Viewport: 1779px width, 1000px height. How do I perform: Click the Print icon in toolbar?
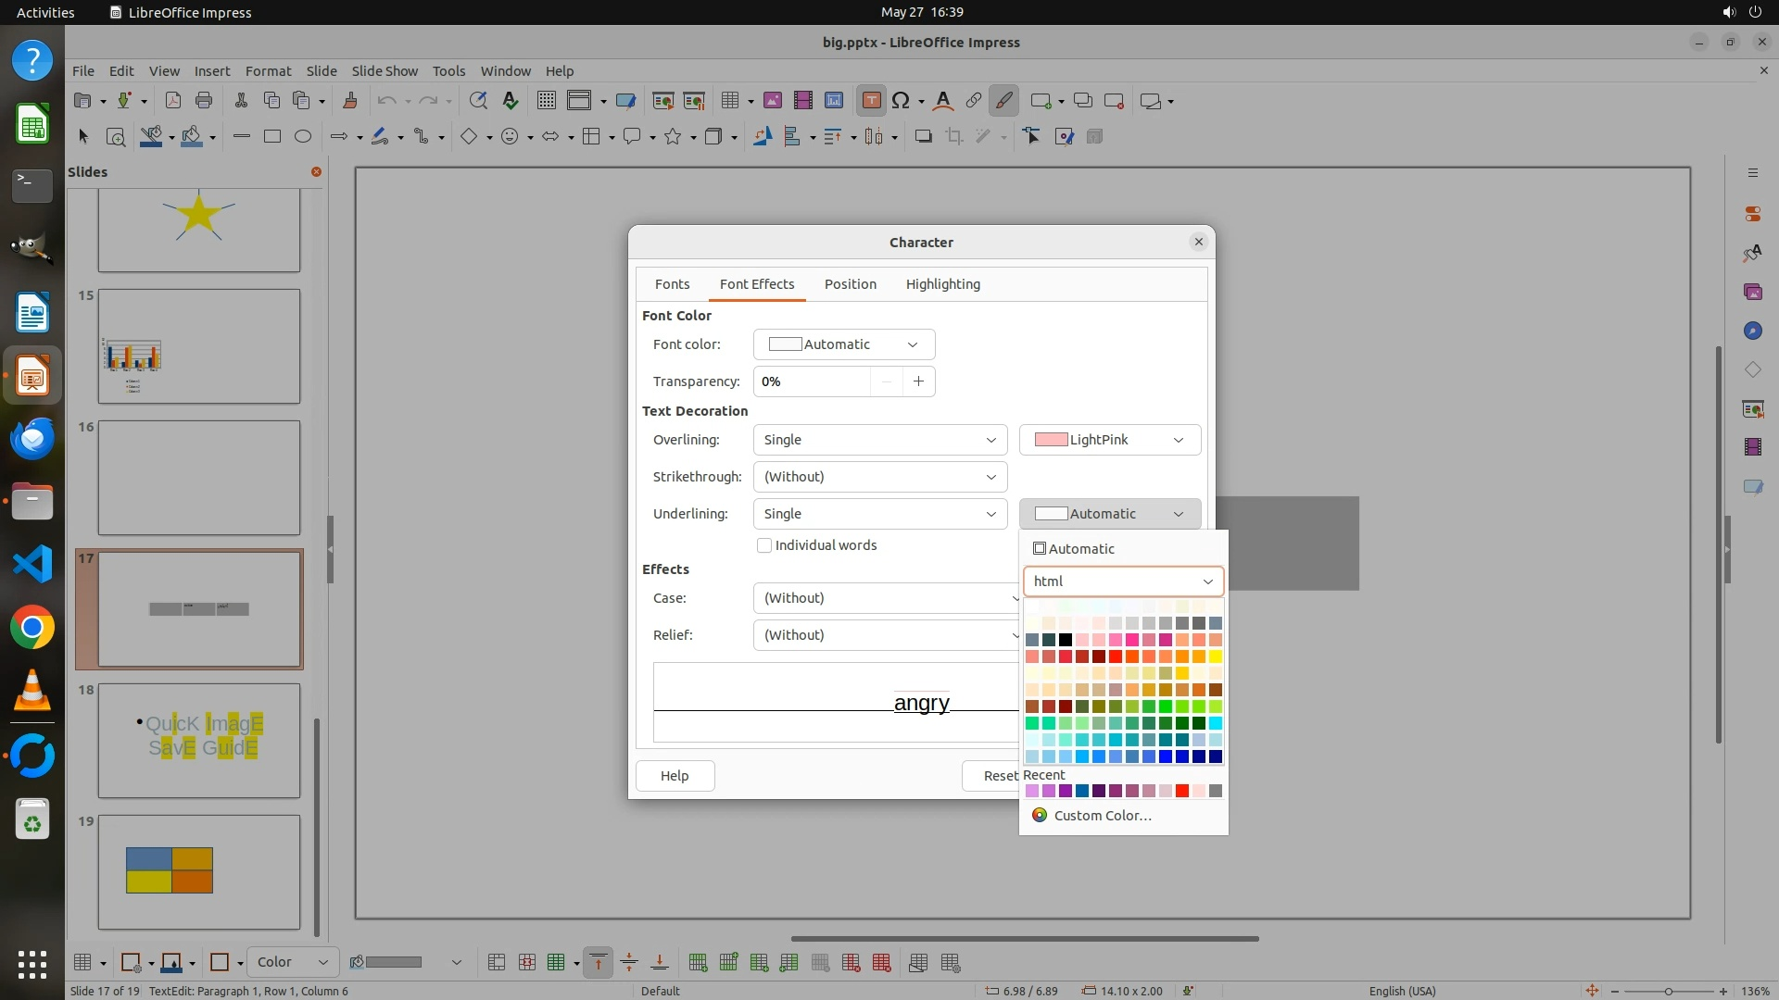point(204,101)
